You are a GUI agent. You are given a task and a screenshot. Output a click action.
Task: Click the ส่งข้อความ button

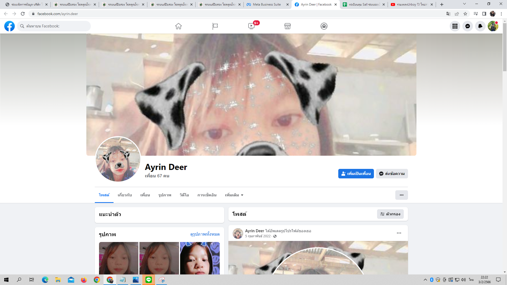click(x=392, y=174)
